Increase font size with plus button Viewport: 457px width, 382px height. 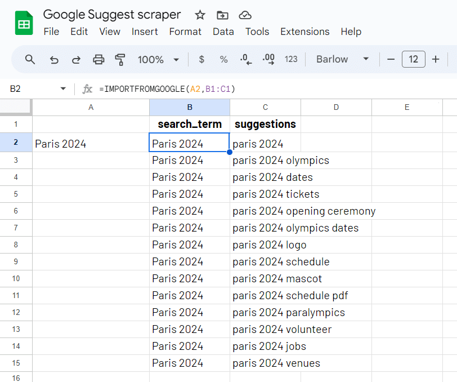point(435,59)
